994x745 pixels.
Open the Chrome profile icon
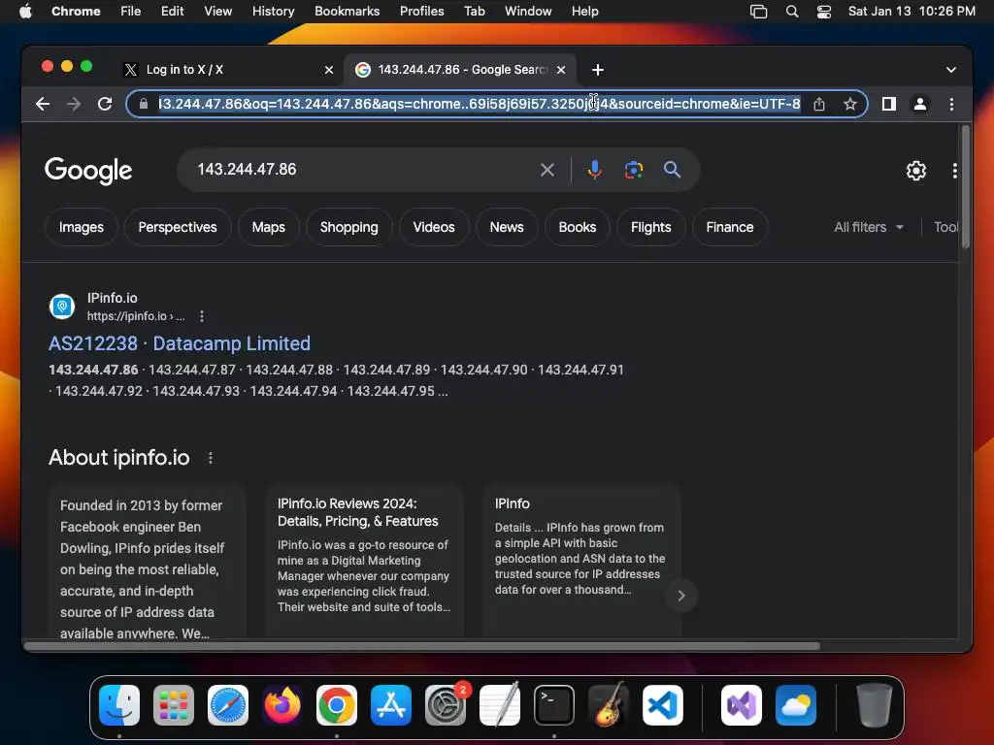point(920,104)
